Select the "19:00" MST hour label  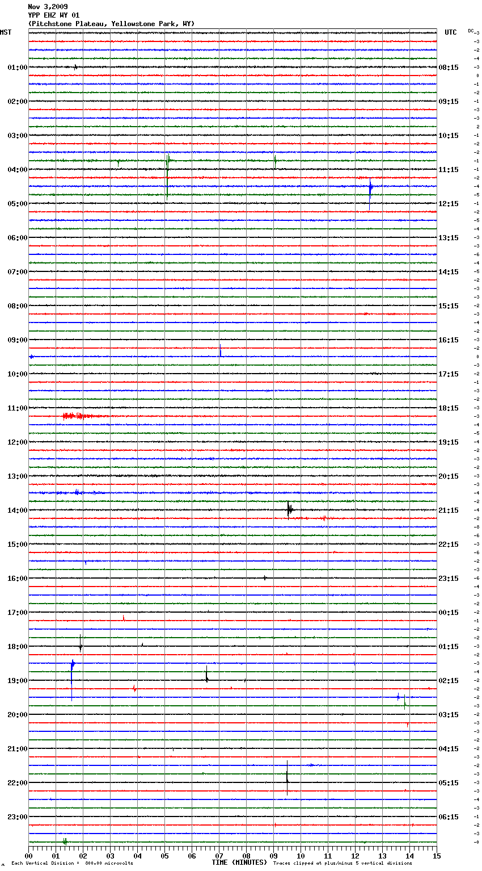[18, 681]
